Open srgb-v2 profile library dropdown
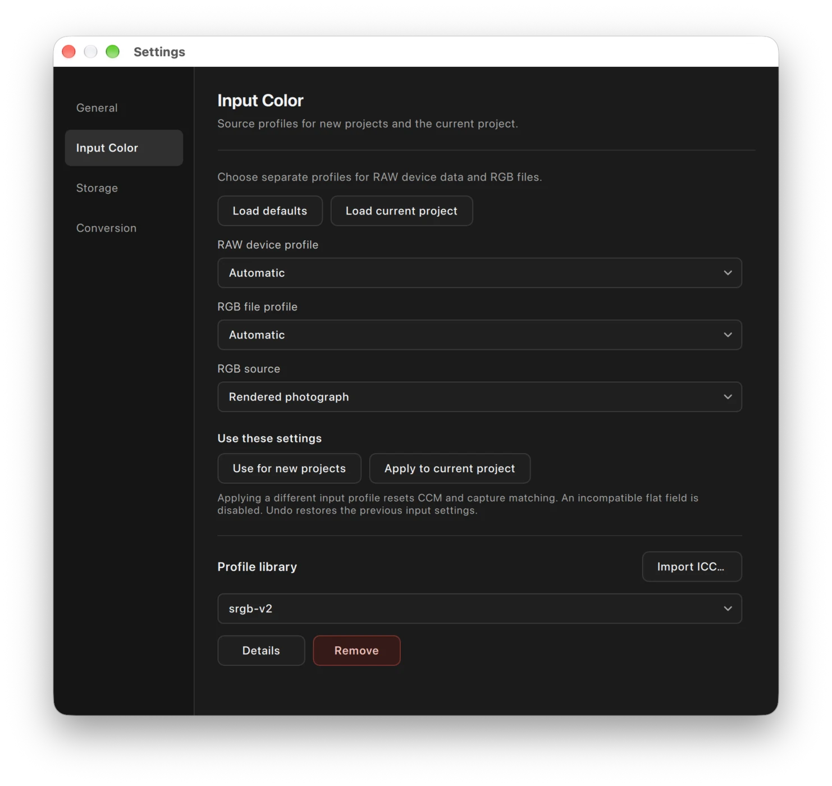The width and height of the screenshot is (832, 786). pyautogui.click(x=479, y=609)
